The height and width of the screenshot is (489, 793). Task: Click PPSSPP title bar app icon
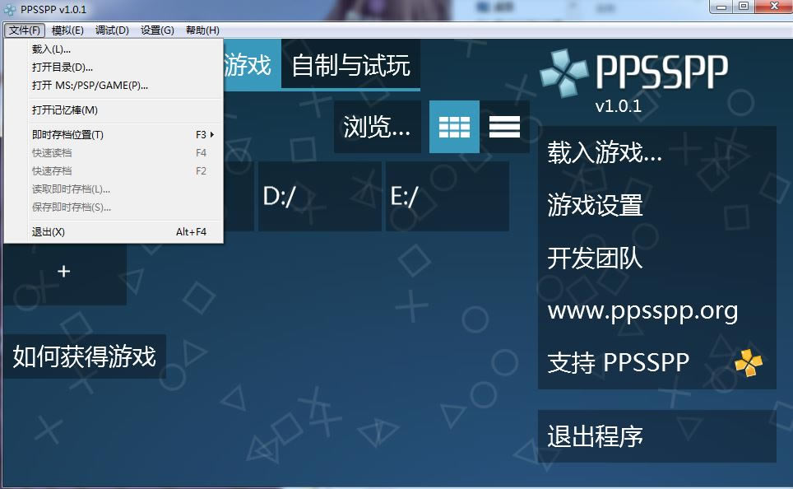(x=10, y=8)
